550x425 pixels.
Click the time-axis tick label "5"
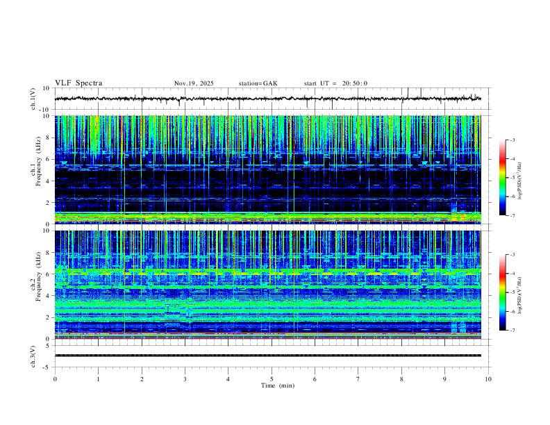click(272, 379)
